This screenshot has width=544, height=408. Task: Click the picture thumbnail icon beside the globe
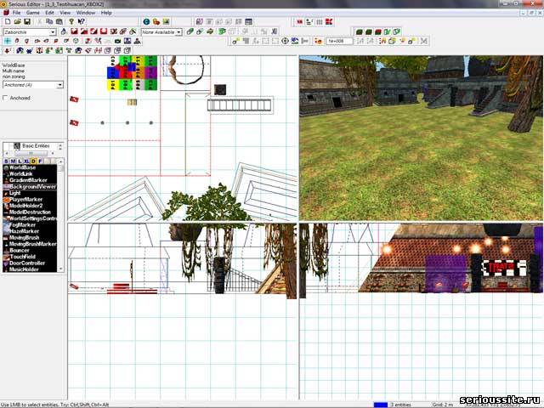tap(167, 21)
